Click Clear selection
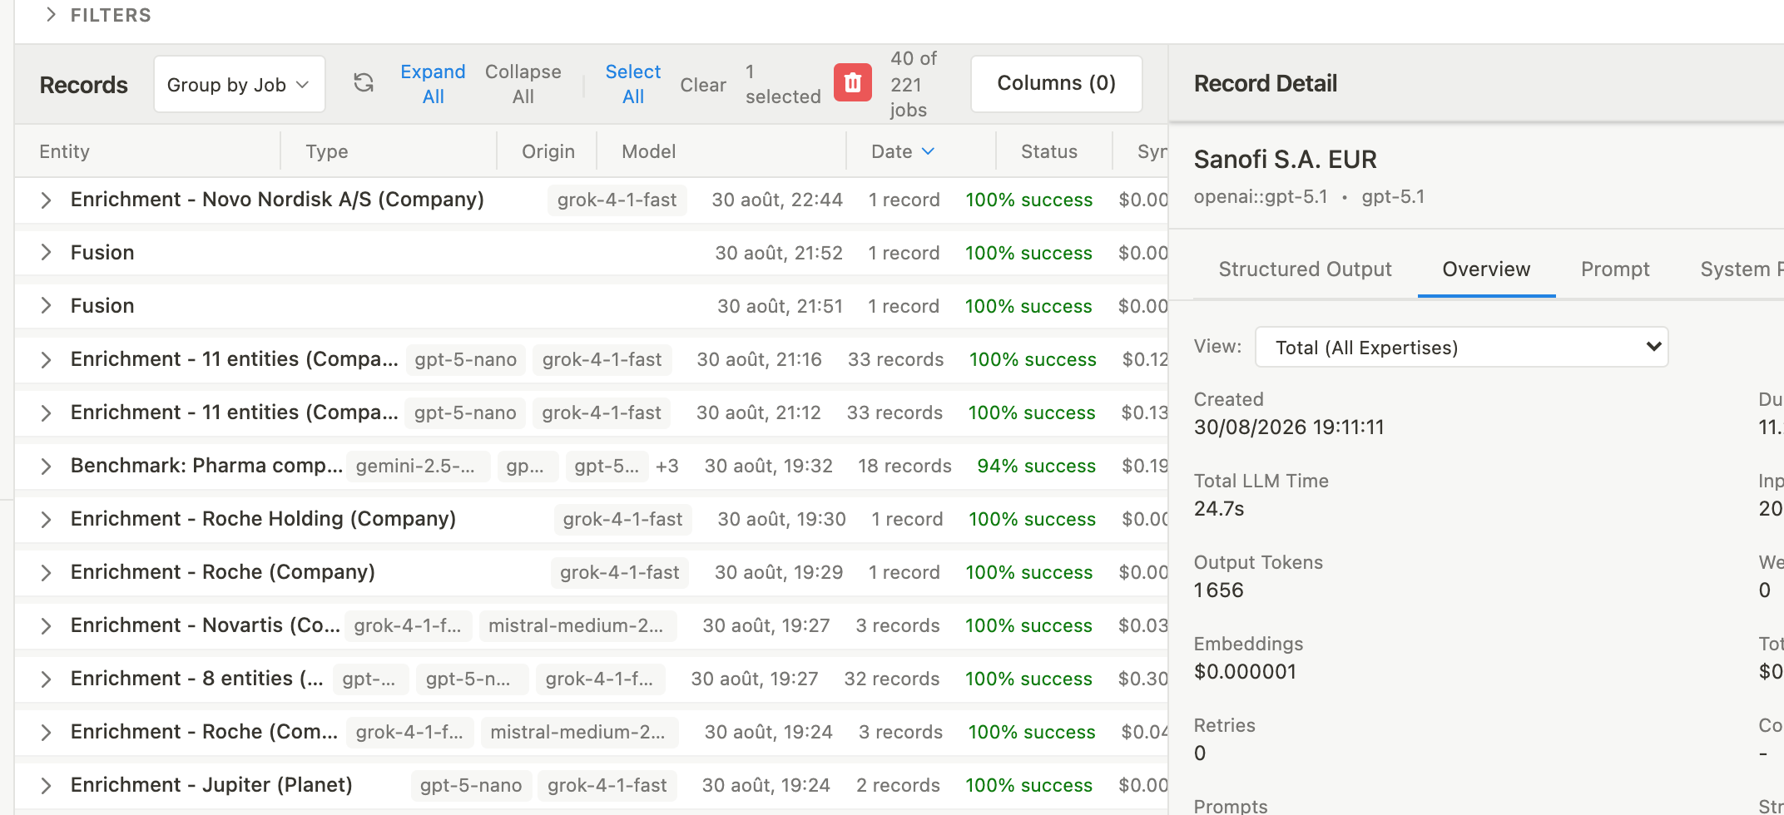Screen dimensions: 1784x815 703,85
